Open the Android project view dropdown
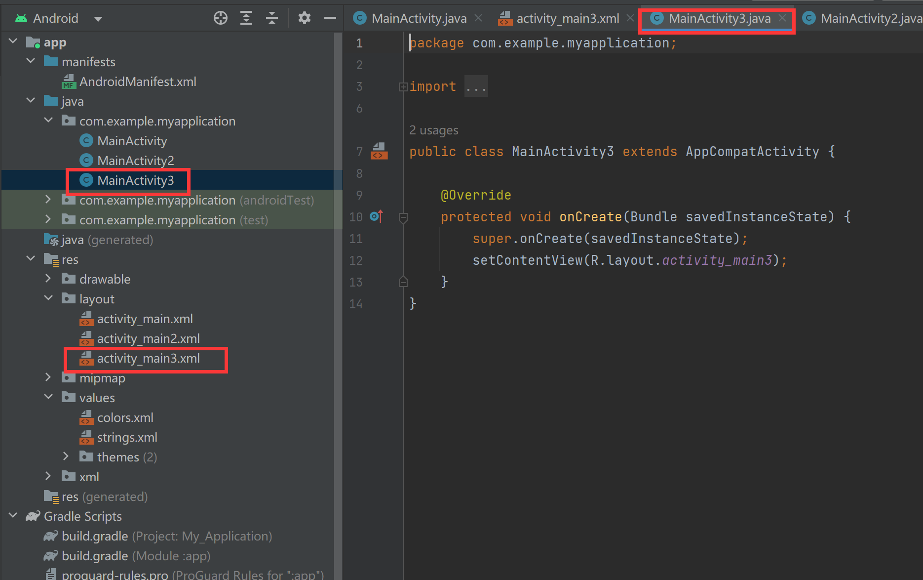Viewport: 923px width, 580px height. 98,19
